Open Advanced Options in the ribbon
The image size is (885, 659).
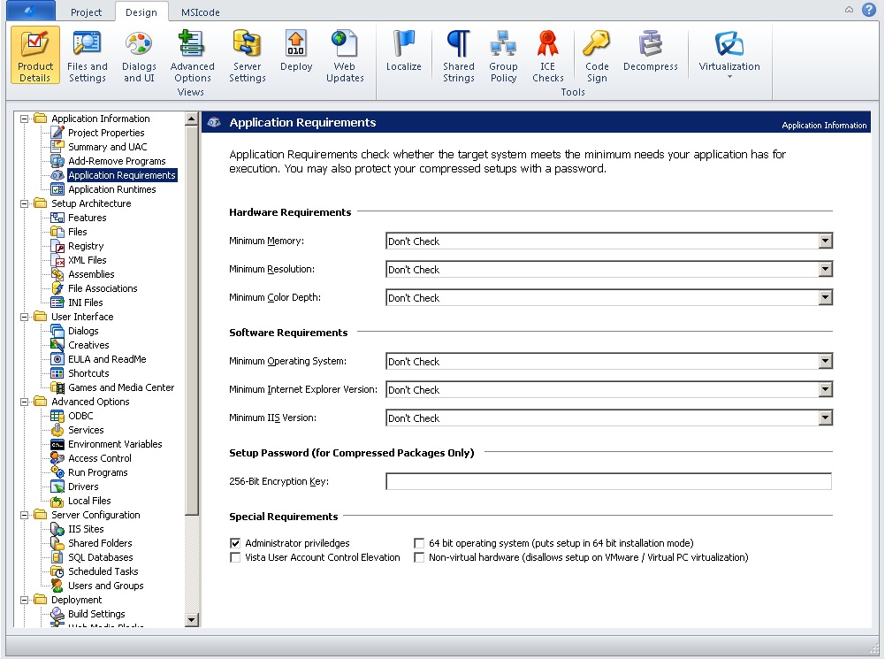(192, 56)
